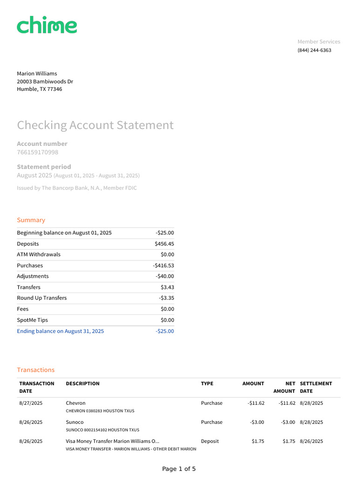Click the 8/27/2025 transaction date
This screenshot has height=477, width=358.
pos(31,403)
